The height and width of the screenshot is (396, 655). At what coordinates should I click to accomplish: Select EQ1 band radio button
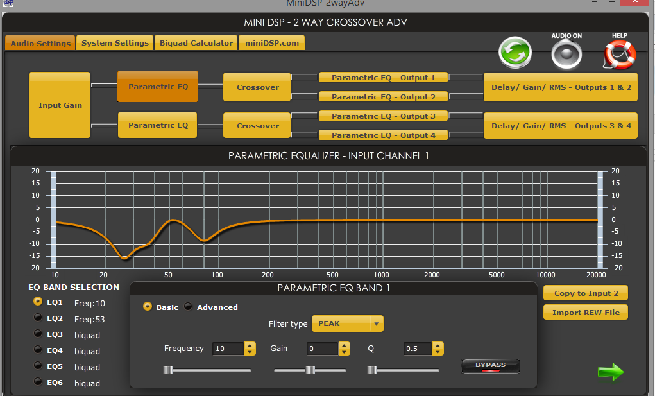(x=38, y=301)
